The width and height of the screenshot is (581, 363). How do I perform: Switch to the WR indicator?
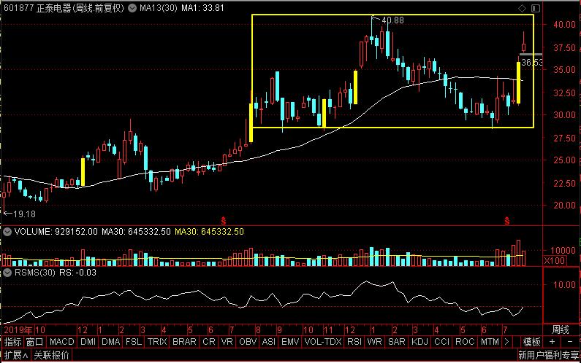pyautogui.click(x=375, y=342)
